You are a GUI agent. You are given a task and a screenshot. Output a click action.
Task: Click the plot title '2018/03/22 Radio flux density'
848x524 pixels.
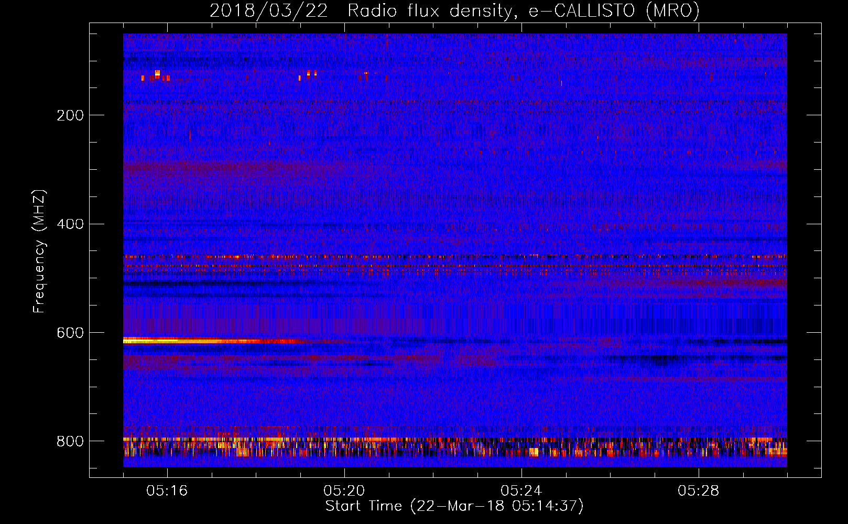pos(454,10)
